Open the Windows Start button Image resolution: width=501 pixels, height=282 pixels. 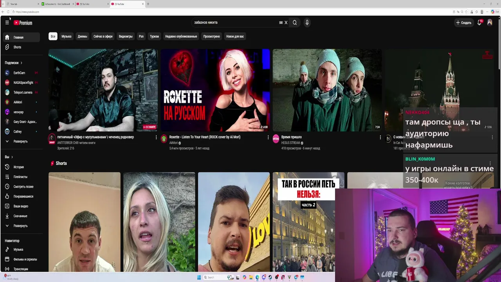(199, 277)
